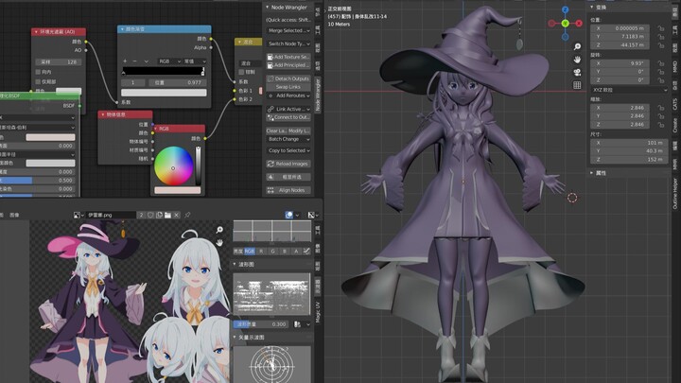Enable the 仅局部 checkbox in AO node
Viewport: 681px width, 383px height.
point(38,81)
